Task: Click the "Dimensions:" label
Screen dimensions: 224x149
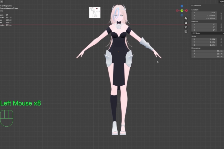Action: point(196,48)
